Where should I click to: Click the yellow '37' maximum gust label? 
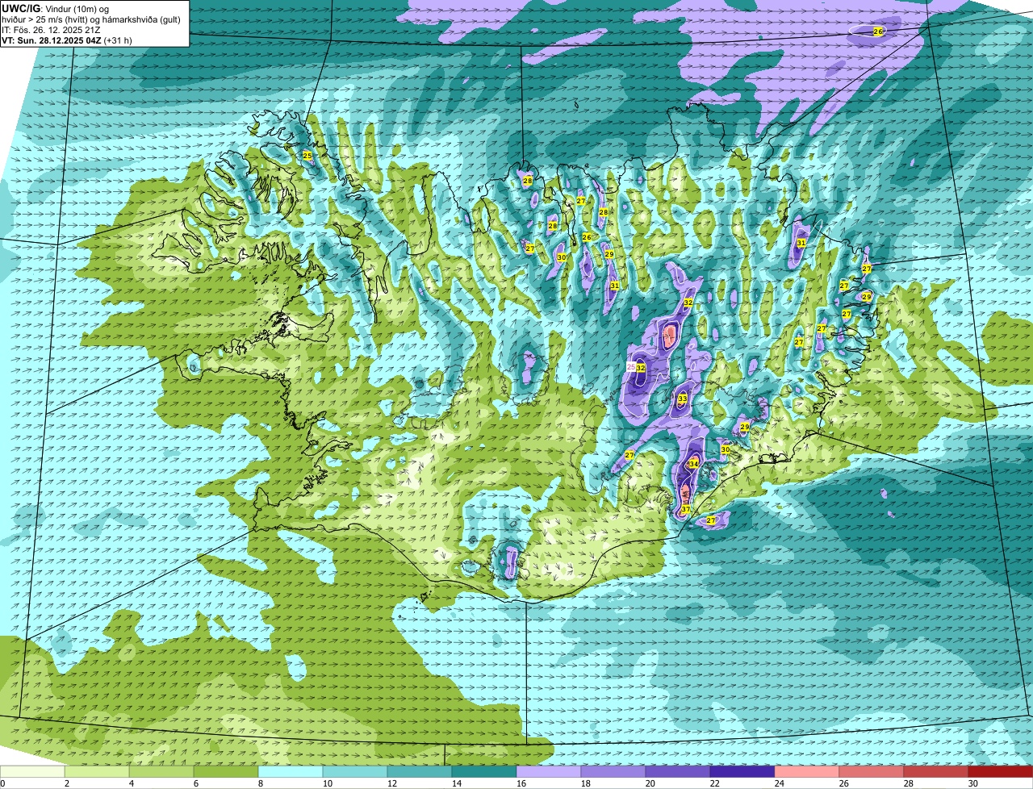(x=685, y=509)
